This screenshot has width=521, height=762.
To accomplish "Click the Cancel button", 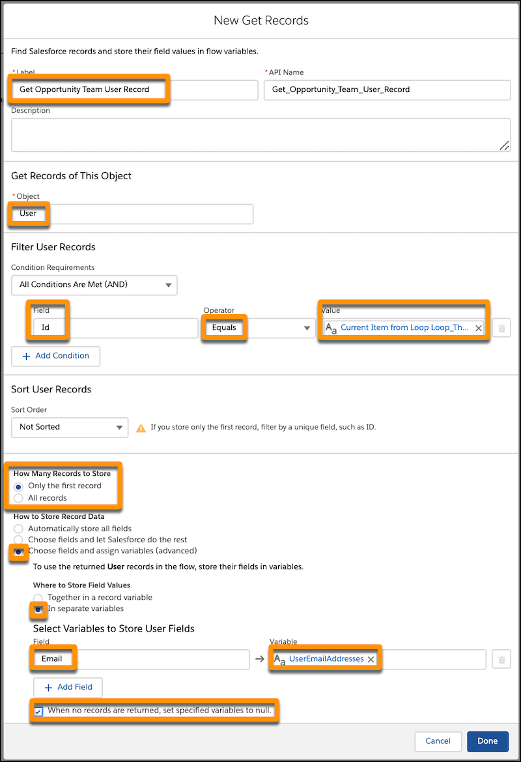I will tap(438, 742).
